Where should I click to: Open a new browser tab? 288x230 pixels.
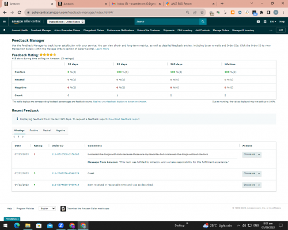click(x=222, y=3)
